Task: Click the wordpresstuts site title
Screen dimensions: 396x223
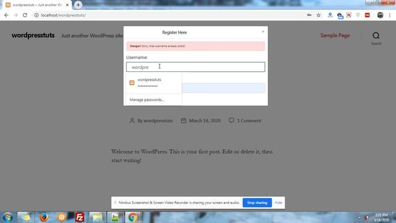Action: coord(33,35)
